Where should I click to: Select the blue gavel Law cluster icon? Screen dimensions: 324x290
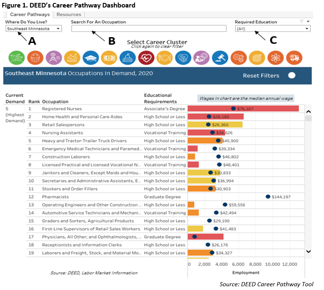pos(220,58)
